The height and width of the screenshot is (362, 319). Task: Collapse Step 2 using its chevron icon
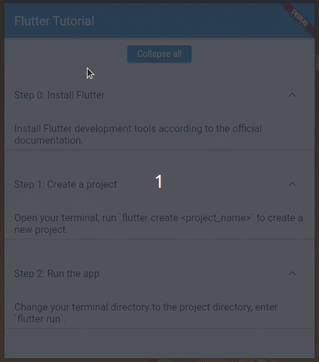pyautogui.click(x=292, y=273)
